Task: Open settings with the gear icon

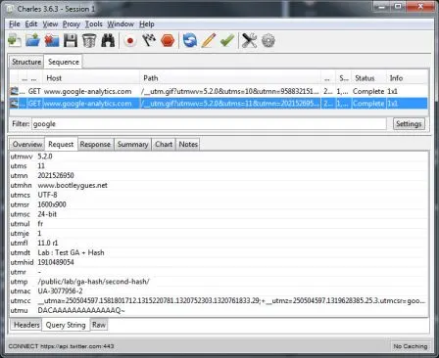Action: click(x=268, y=41)
